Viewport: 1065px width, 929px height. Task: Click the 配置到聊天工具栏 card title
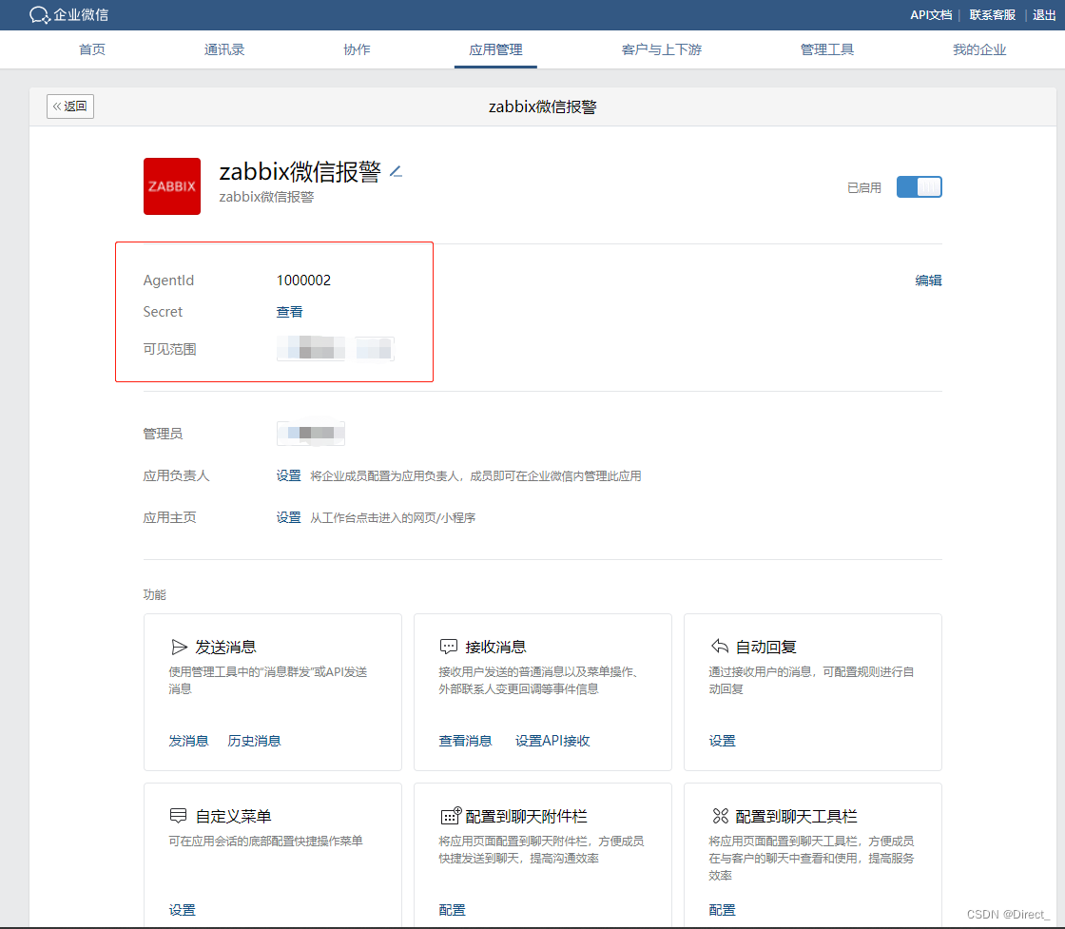pos(796,816)
